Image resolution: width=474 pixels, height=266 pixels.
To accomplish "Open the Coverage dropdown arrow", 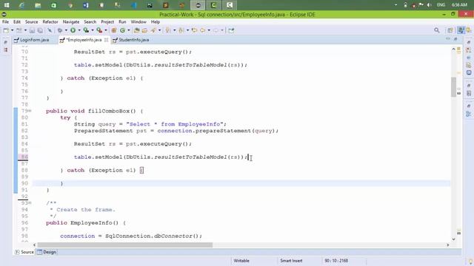I will click(93, 30).
